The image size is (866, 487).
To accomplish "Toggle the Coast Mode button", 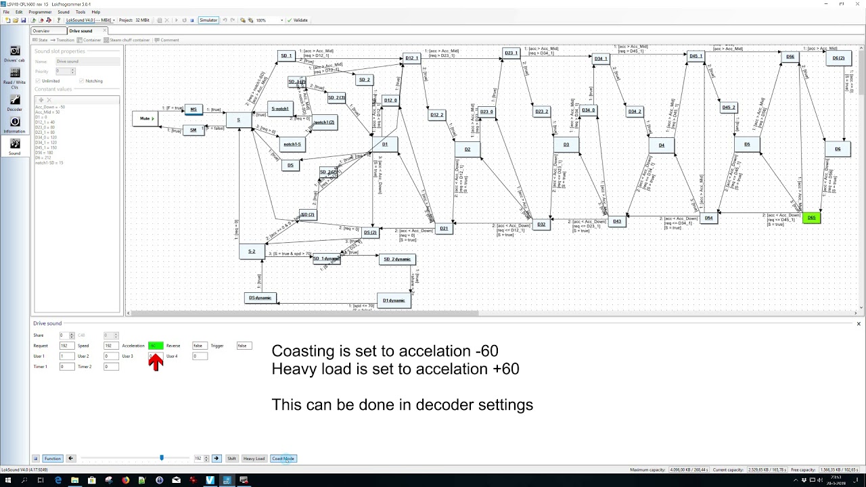I will tap(283, 459).
